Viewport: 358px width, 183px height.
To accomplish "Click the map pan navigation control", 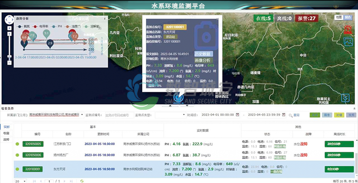I will tap(9, 19).
